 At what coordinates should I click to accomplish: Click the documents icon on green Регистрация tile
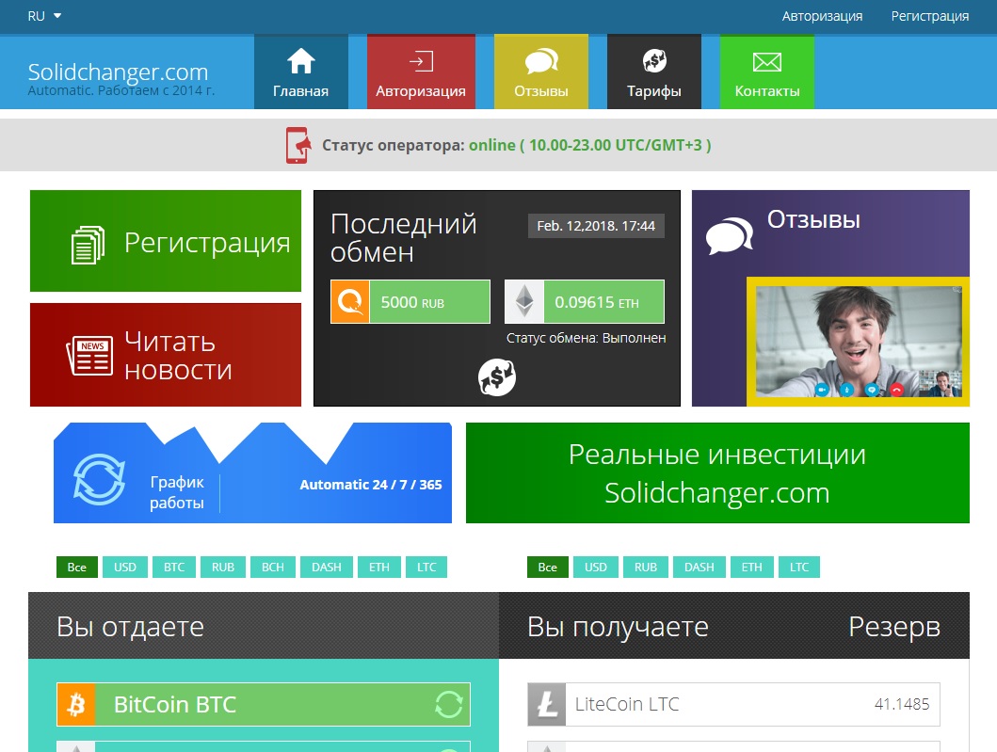tap(88, 245)
